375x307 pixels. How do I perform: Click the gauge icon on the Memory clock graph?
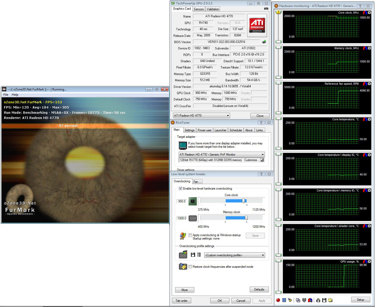tap(365, 48)
